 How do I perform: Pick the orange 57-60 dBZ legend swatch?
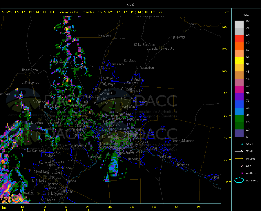239,46
